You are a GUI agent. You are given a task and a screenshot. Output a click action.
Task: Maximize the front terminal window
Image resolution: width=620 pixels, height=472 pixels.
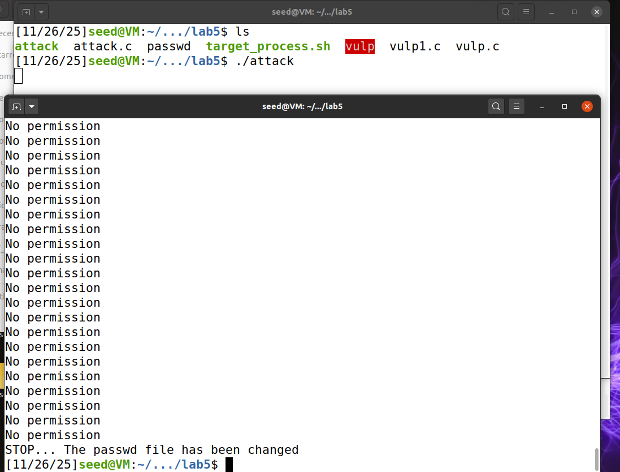pos(564,106)
